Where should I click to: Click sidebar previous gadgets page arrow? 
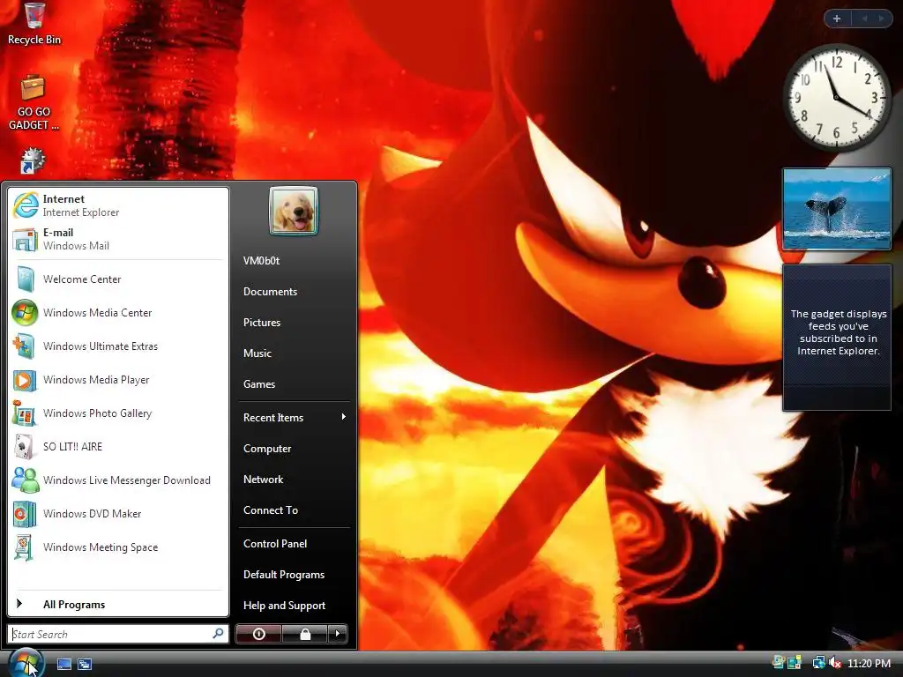(864, 19)
